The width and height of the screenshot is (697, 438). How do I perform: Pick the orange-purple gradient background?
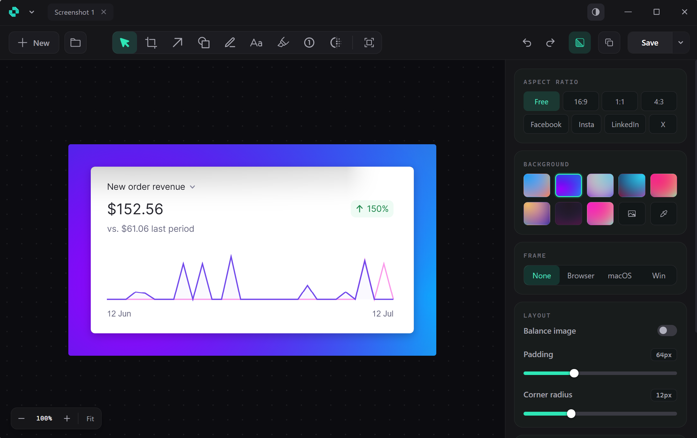[537, 213]
